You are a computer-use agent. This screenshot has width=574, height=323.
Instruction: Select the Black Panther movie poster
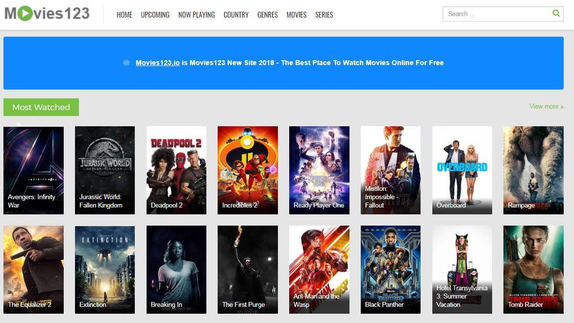click(x=391, y=269)
